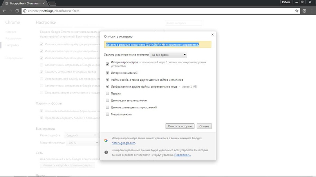Bookmark this page with the star icon
Screen dimensions: 316x177
[297, 11]
